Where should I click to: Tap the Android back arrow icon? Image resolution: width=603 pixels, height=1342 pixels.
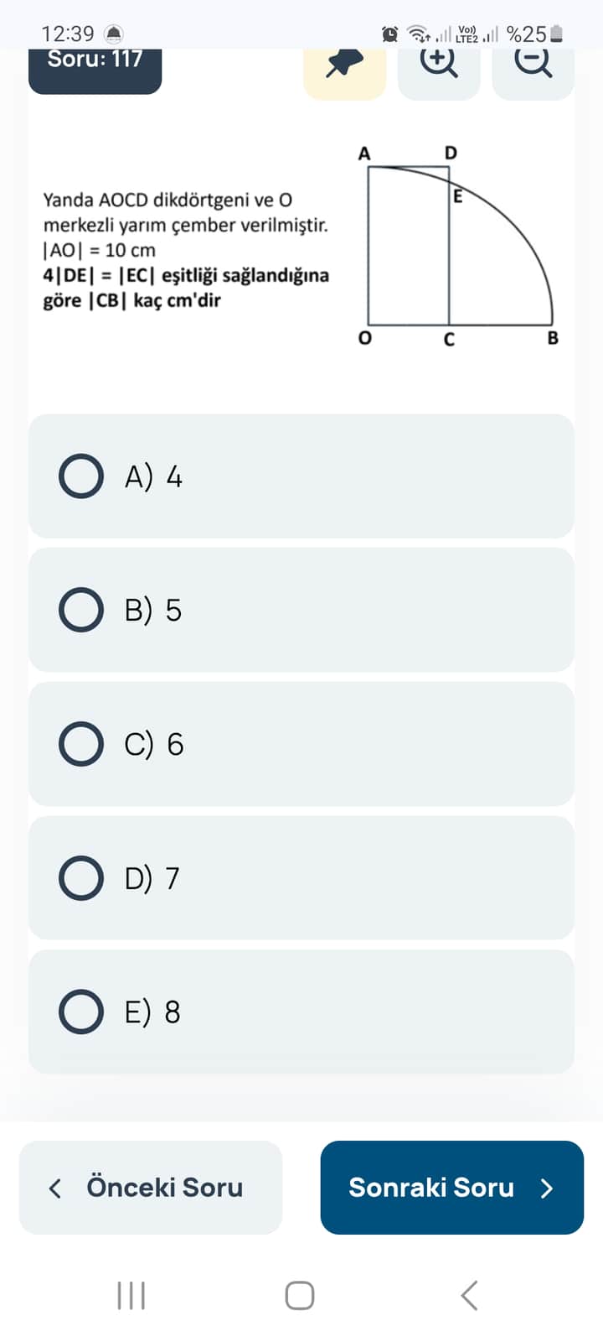(470, 1295)
